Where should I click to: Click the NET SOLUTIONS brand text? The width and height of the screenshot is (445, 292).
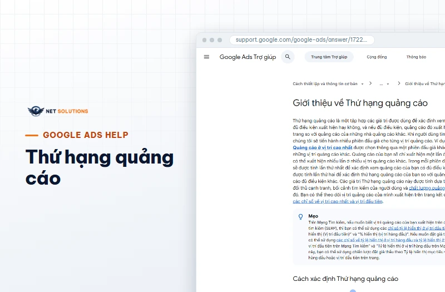(x=67, y=111)
